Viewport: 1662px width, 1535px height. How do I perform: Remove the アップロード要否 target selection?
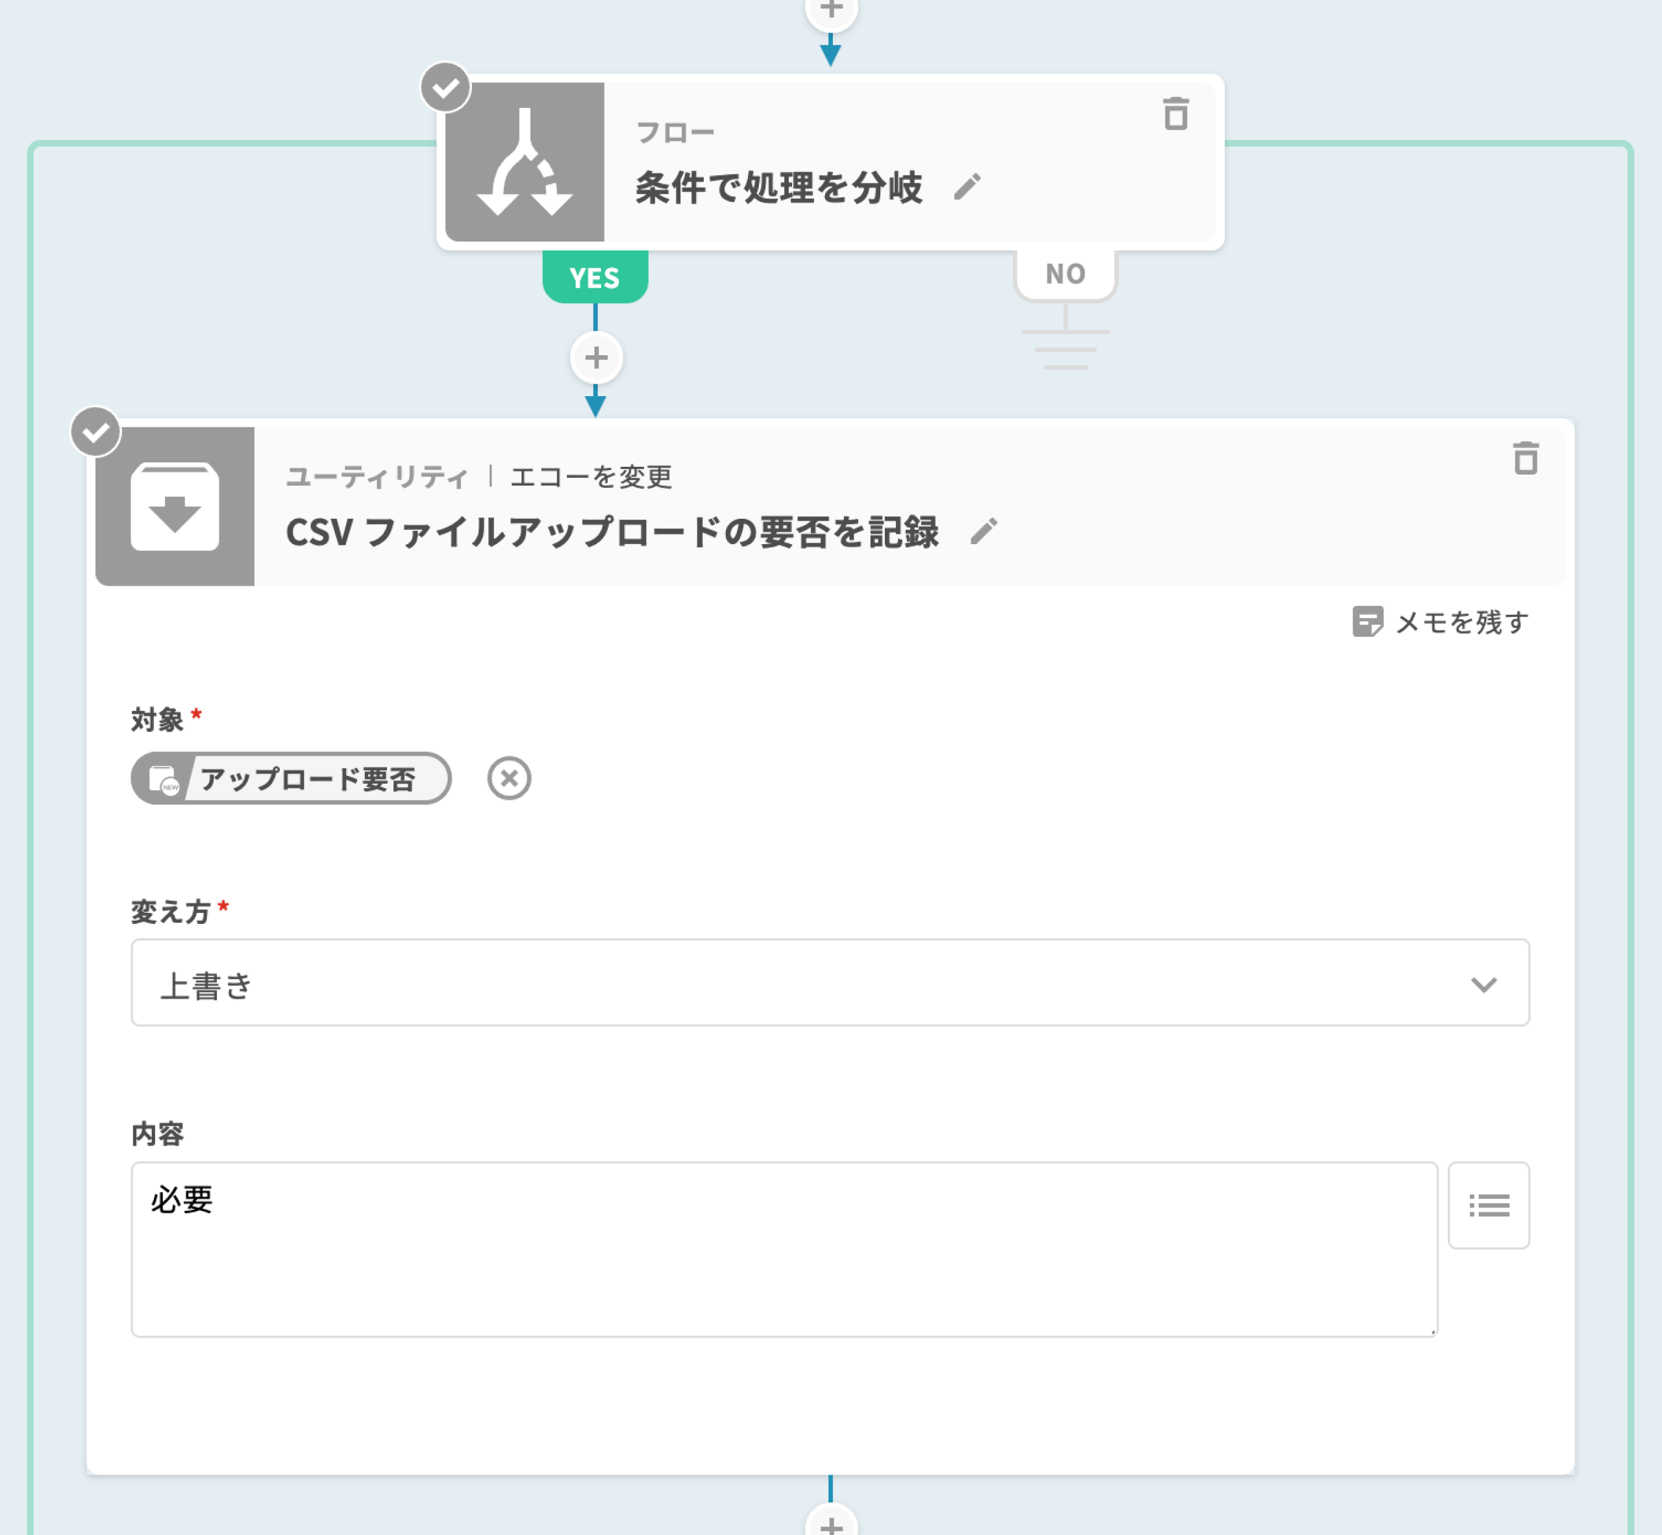[x=508, y=779]
